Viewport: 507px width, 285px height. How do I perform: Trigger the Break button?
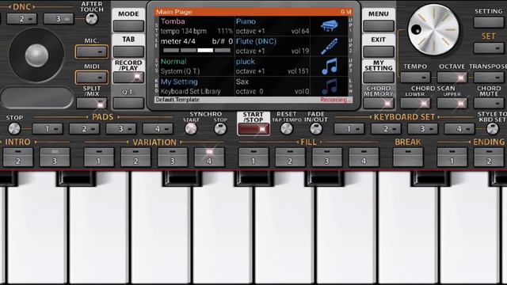[408, 157]
